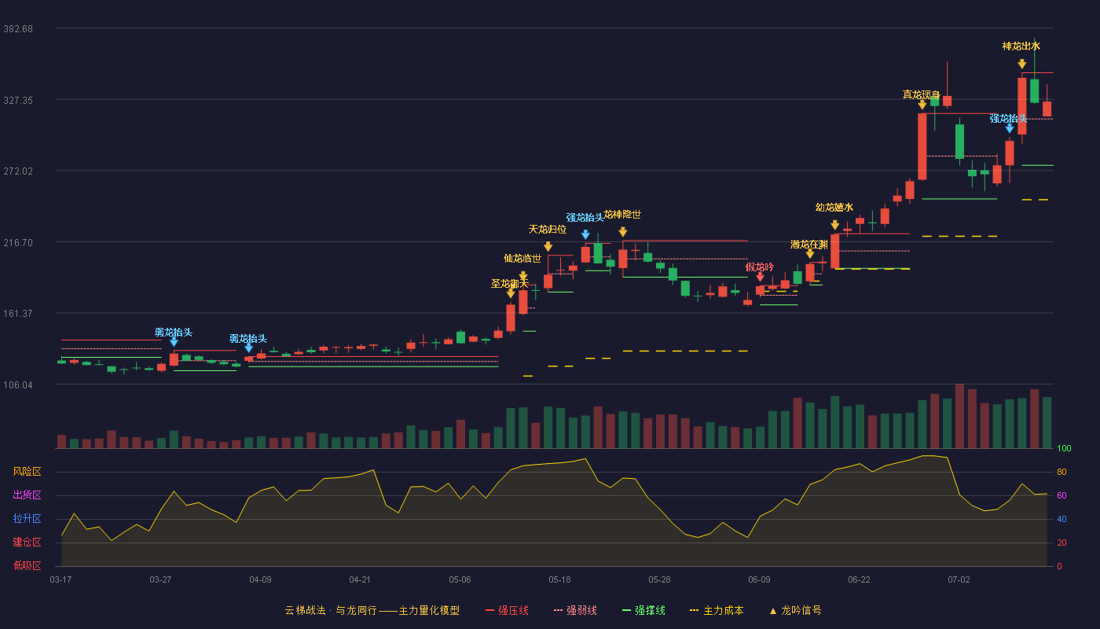Viewport: 1100px width, 629px height.
Task: Click the 07-02 date label
Action: pyautogui.click(x=959, y=579)
